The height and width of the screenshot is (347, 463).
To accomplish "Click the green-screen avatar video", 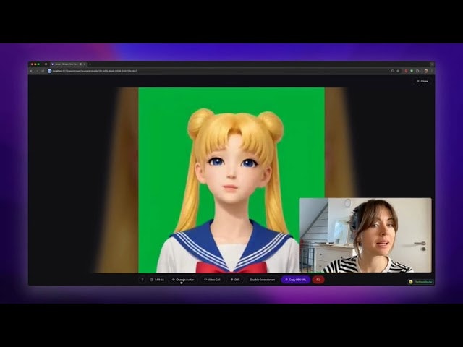I will (x=231, y=180).
